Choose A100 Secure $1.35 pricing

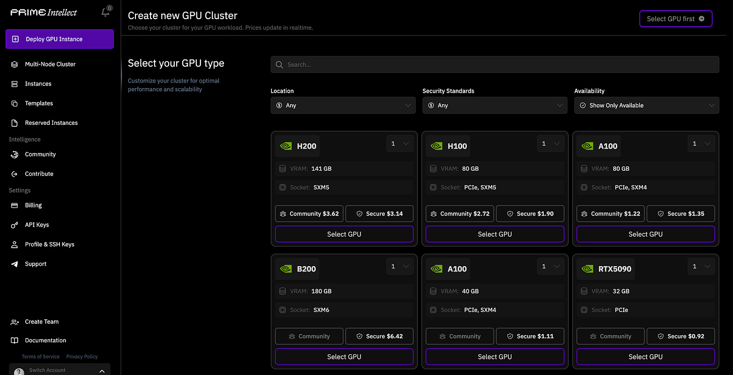[x=681, y=213]
